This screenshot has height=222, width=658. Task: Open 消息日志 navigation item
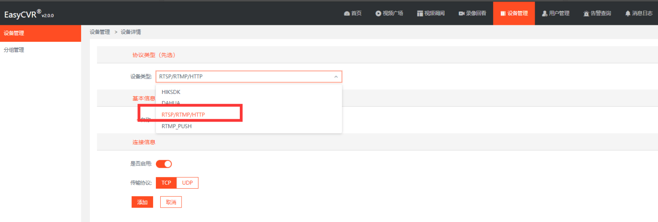tap(639, 13)
